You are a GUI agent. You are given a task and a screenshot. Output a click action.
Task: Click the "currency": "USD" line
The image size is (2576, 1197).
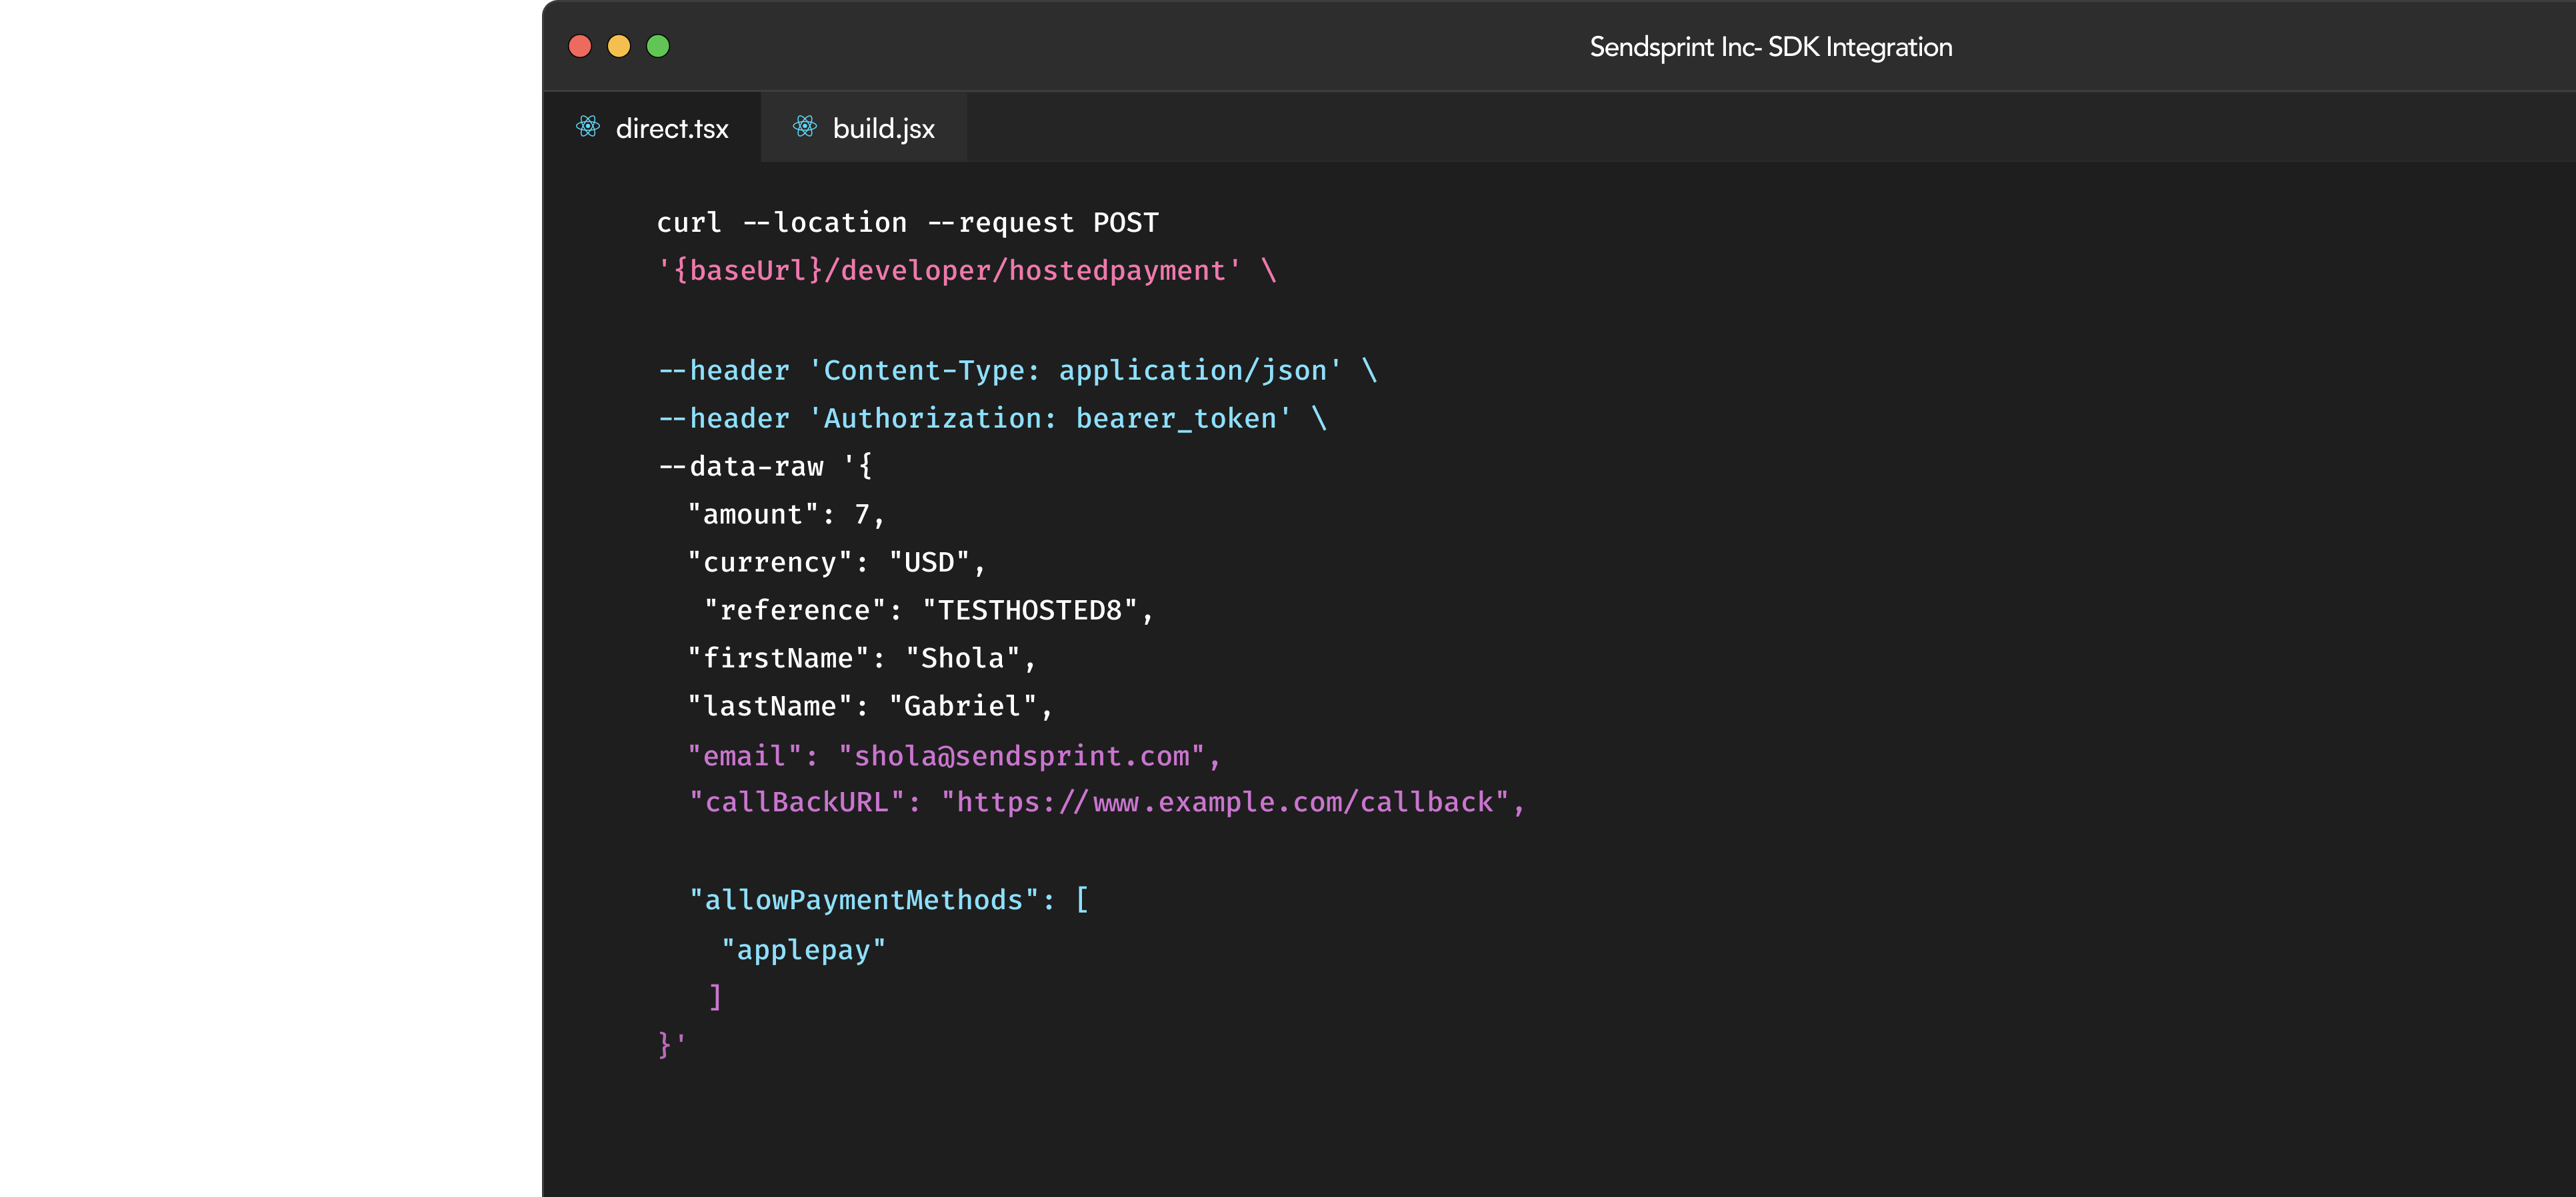pyautogui.click(x=835, y=562)
